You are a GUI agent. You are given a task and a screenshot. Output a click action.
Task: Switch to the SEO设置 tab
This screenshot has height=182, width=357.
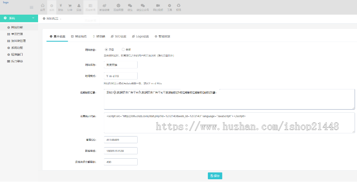coord(118,36)
